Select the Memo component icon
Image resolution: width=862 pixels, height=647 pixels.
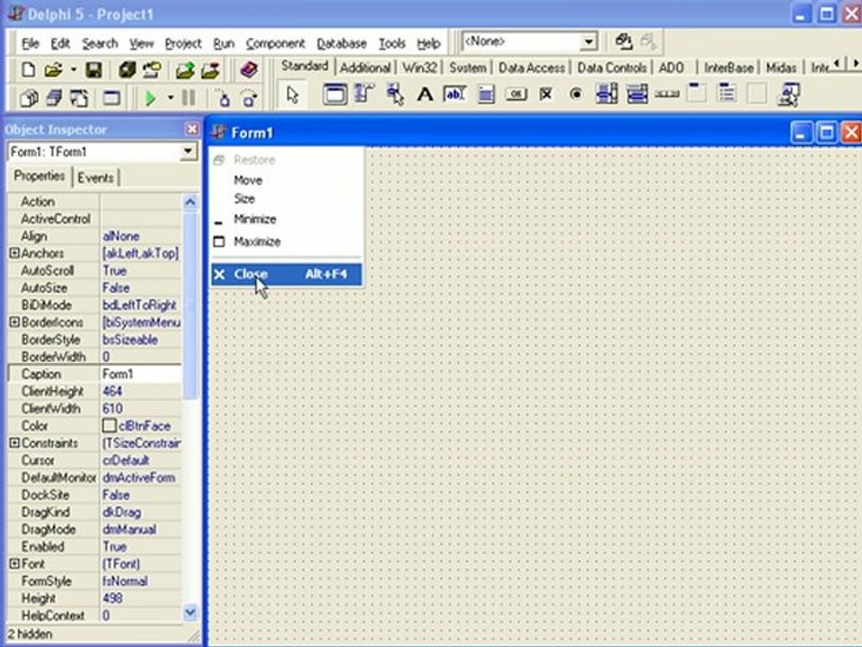point(486,94)
